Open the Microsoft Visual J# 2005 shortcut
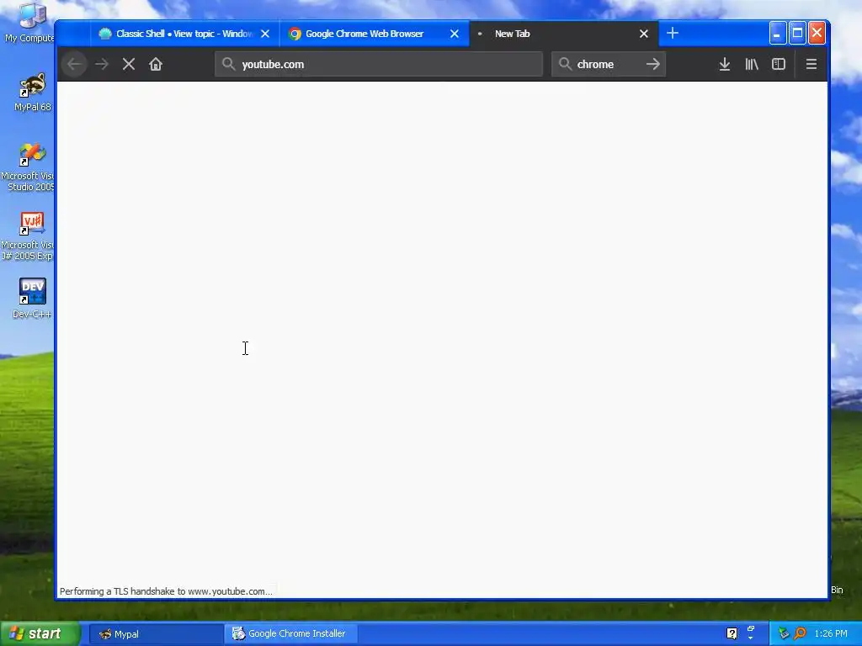862x646 pixels. pos(28,236)
